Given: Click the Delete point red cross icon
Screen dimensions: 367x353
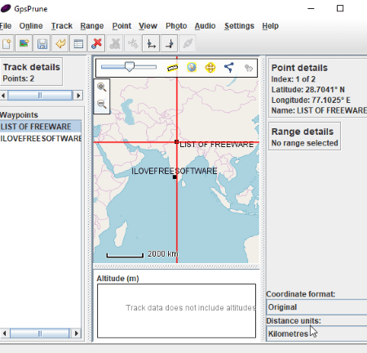Looking at the screenshot, I should tap(96, 43).
